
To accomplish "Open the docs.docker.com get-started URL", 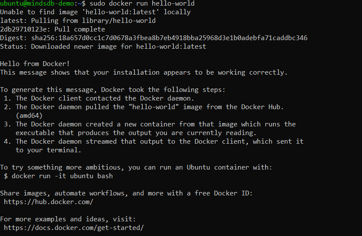I will [x=74, y=227].
